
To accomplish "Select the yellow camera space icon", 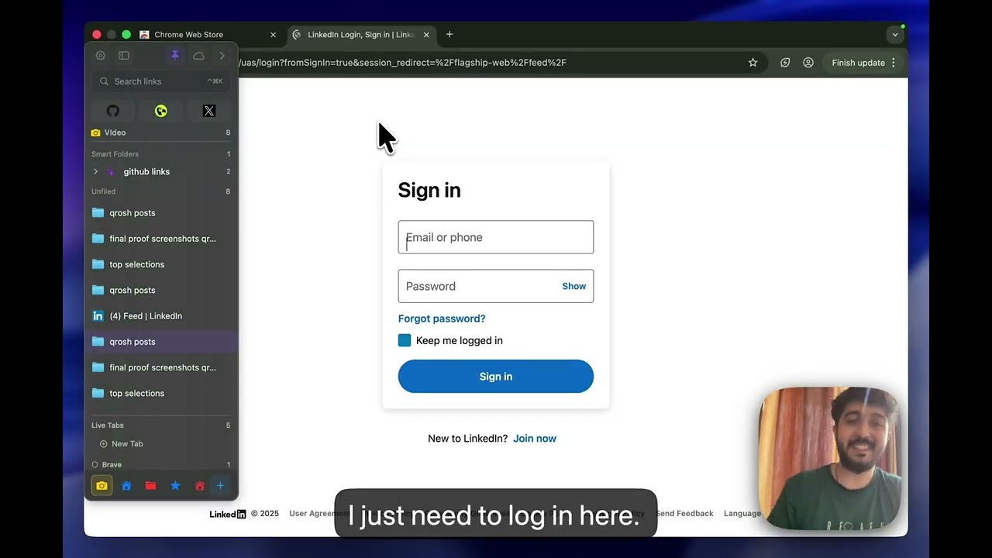I will coord(102,486).
